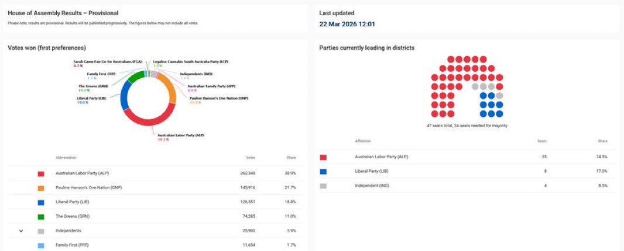Click the 11,654 votes value
The image size is (624, 251).
tap(249, 245)
